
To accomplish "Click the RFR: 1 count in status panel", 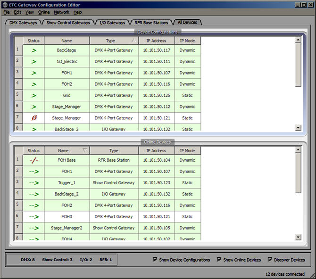I will coord(105,260).
